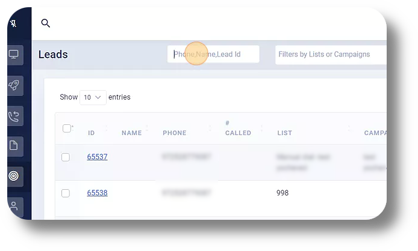
Task: Open Filters by Lists or Campaigns dropdown
Action: [x=331, y=55]
